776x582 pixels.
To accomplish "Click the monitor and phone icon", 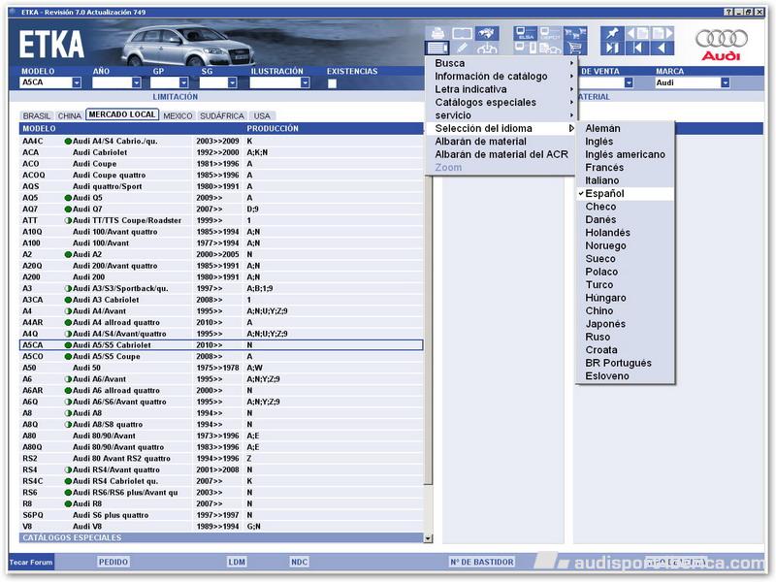I will (x=525, y=48).
